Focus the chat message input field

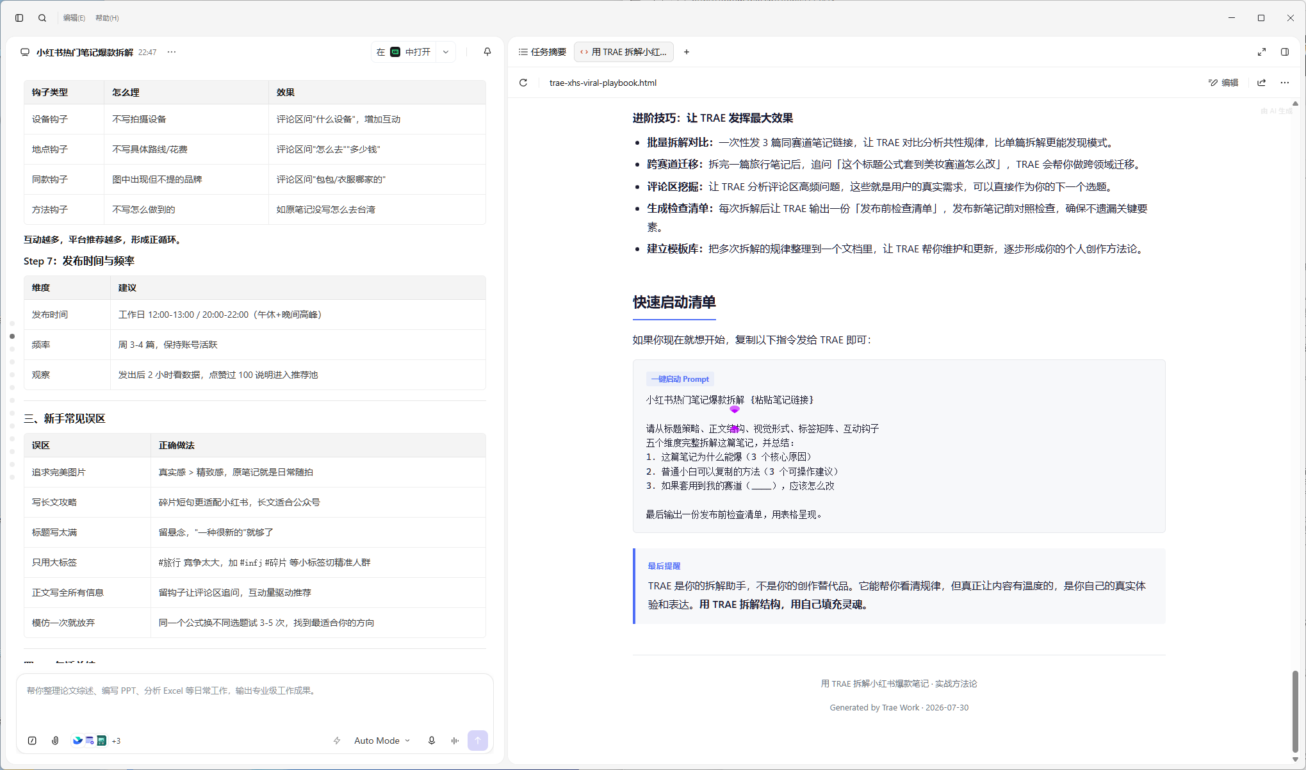pyautogui.click(x=255, y=701)
